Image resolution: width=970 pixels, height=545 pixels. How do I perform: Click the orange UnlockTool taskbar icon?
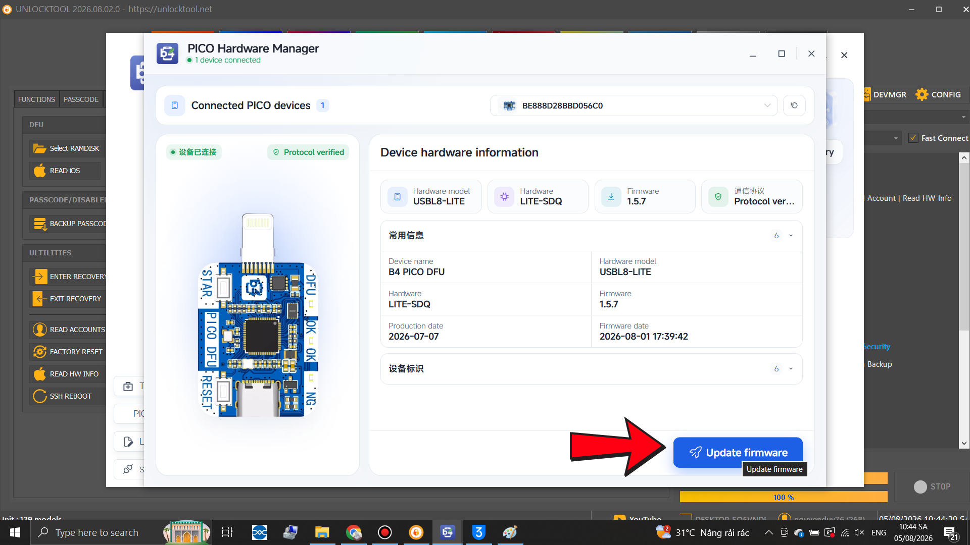tap(416, 532)
